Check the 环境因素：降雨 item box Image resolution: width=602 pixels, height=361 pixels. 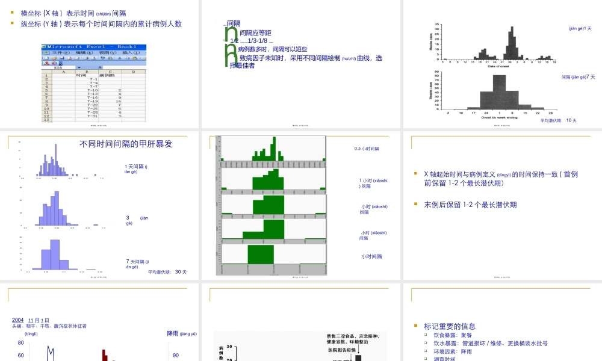426,351
